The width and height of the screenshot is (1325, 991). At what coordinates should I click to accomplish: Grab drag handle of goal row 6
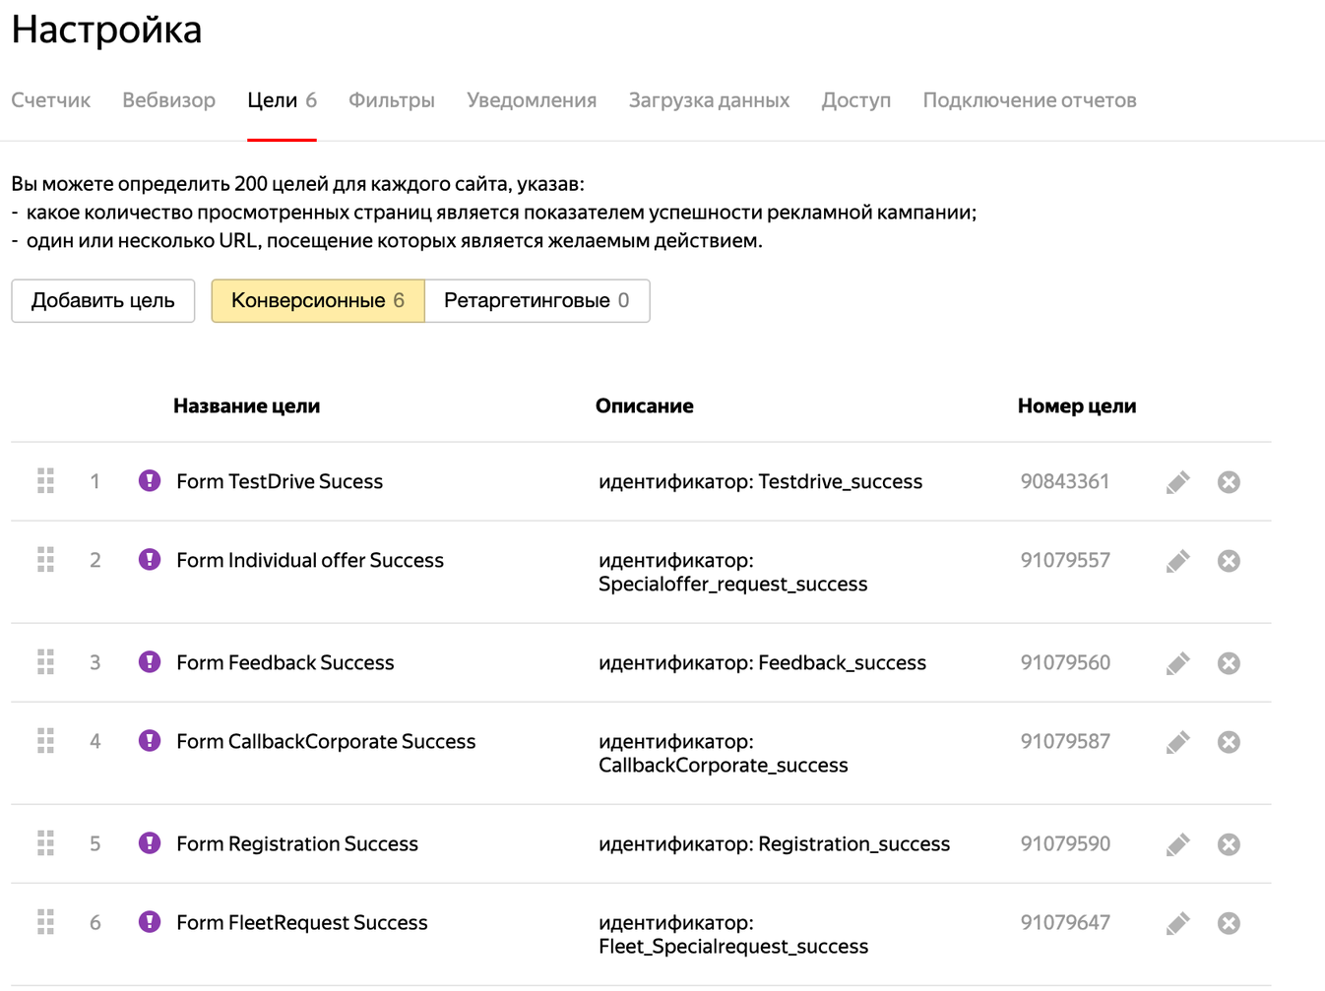coord(46,921)
